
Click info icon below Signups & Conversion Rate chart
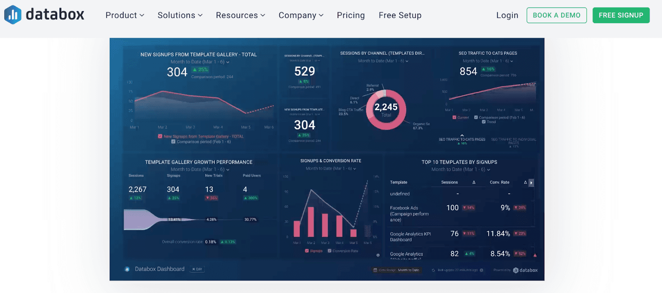(378, 255)
